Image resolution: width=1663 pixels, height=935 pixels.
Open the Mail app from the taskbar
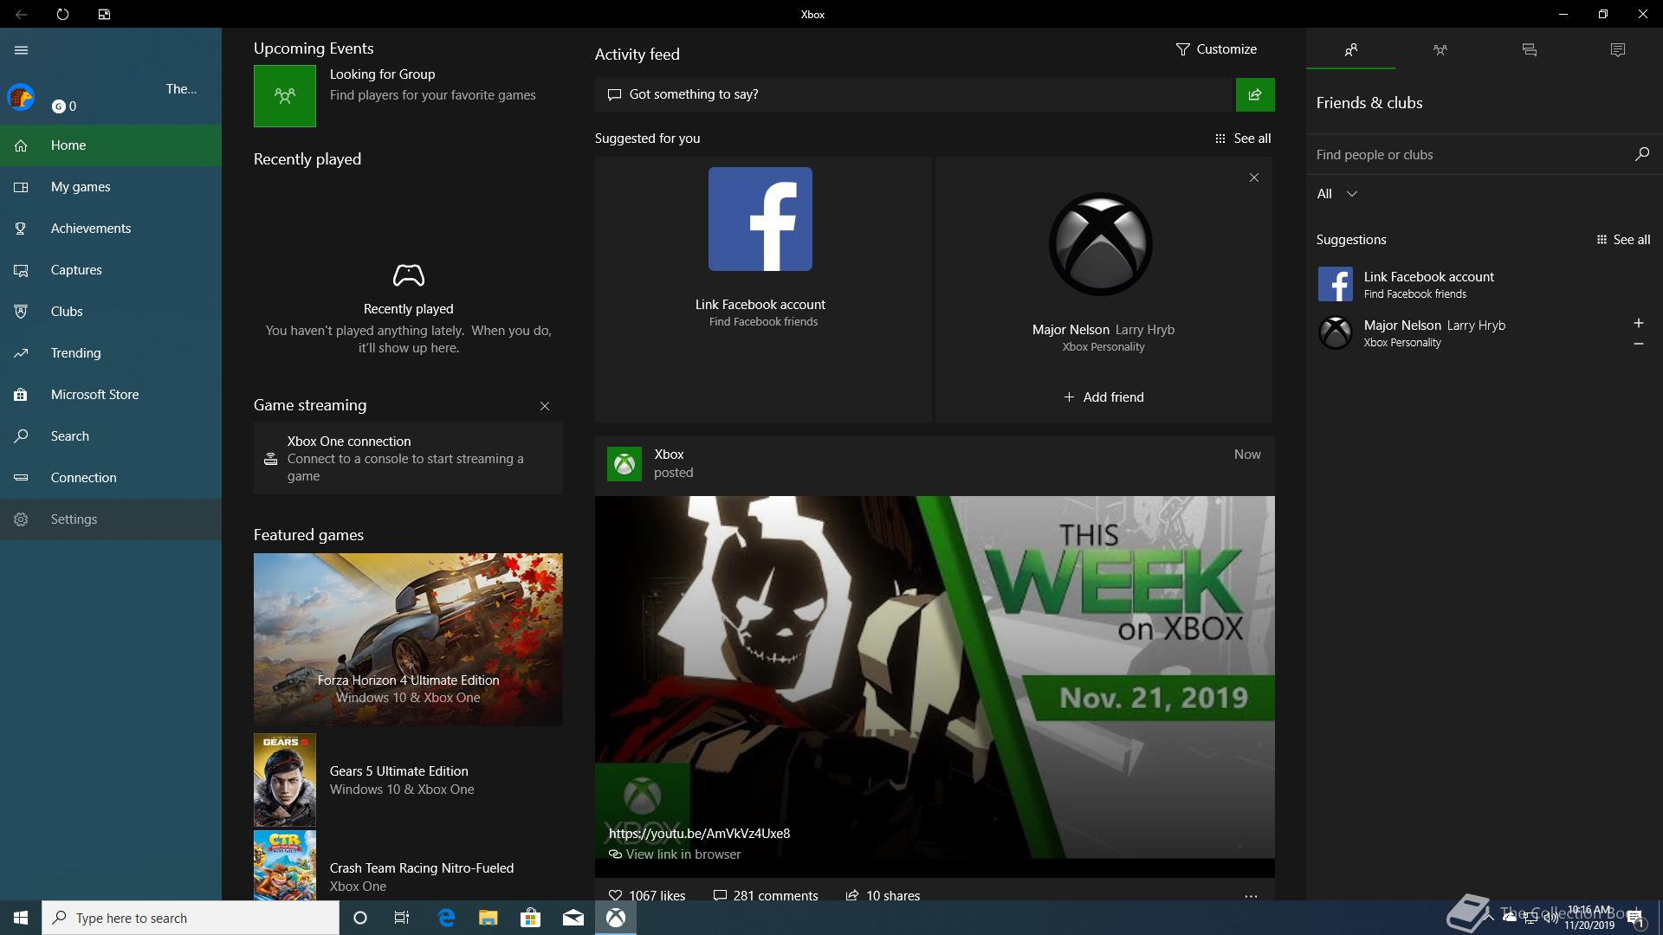pos(573,918)
